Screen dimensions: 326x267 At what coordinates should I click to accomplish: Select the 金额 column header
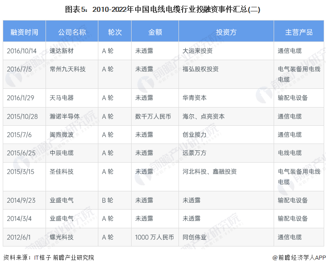point(155,32)
